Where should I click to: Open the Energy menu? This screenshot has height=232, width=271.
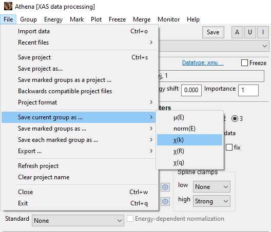pyautogui.click(x=53, y=19)
